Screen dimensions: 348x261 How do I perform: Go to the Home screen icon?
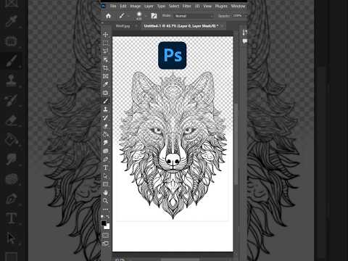click(x=108, y=16)
